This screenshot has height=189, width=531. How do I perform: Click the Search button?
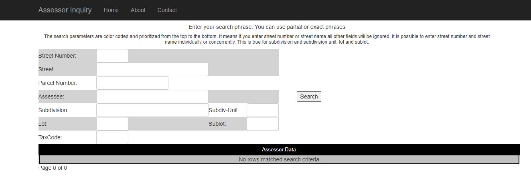pos(309,97)
